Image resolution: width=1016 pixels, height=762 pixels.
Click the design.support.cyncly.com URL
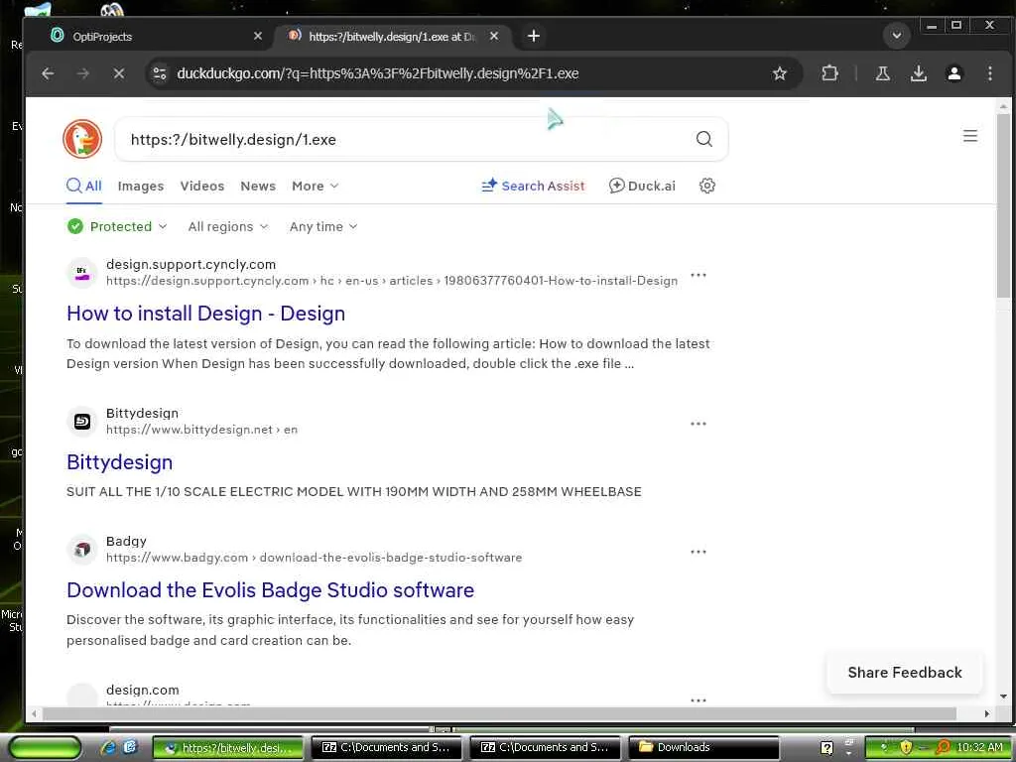[x=392, y=281]
